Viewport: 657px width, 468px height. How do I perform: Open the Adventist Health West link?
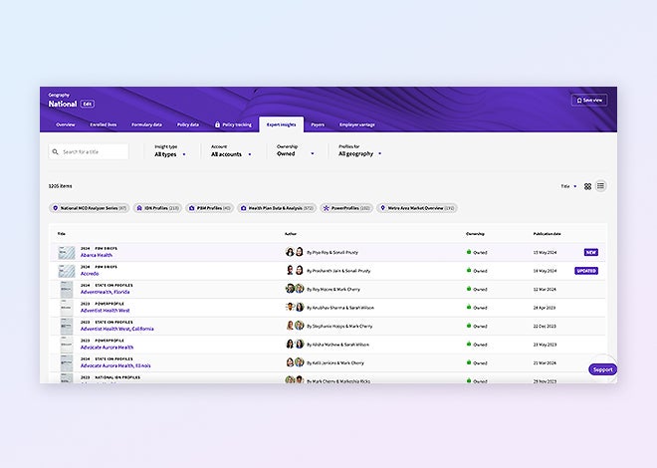(x=105, y=311)
